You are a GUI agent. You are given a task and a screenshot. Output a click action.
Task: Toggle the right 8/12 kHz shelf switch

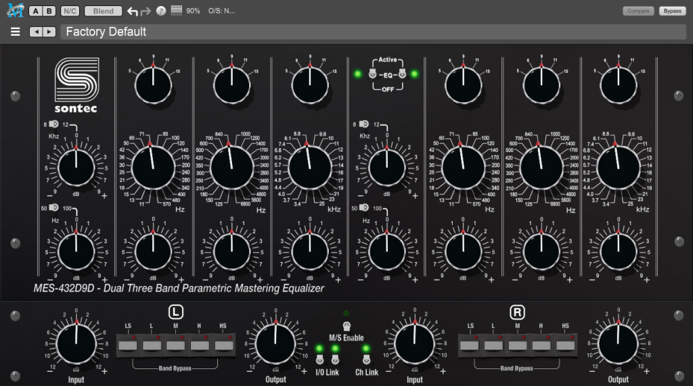(x=364, y=124)
